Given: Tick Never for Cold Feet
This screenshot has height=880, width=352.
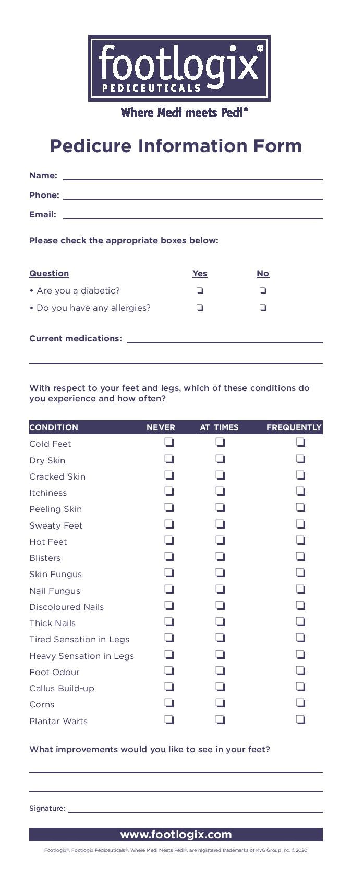Looking at the screenshot, I should (169, 443).
